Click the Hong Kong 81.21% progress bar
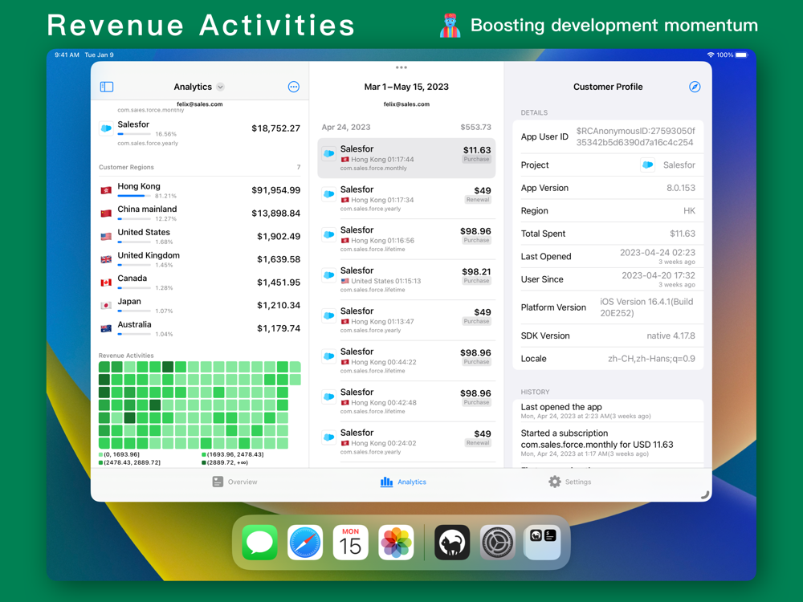 [x=134, y=196]
